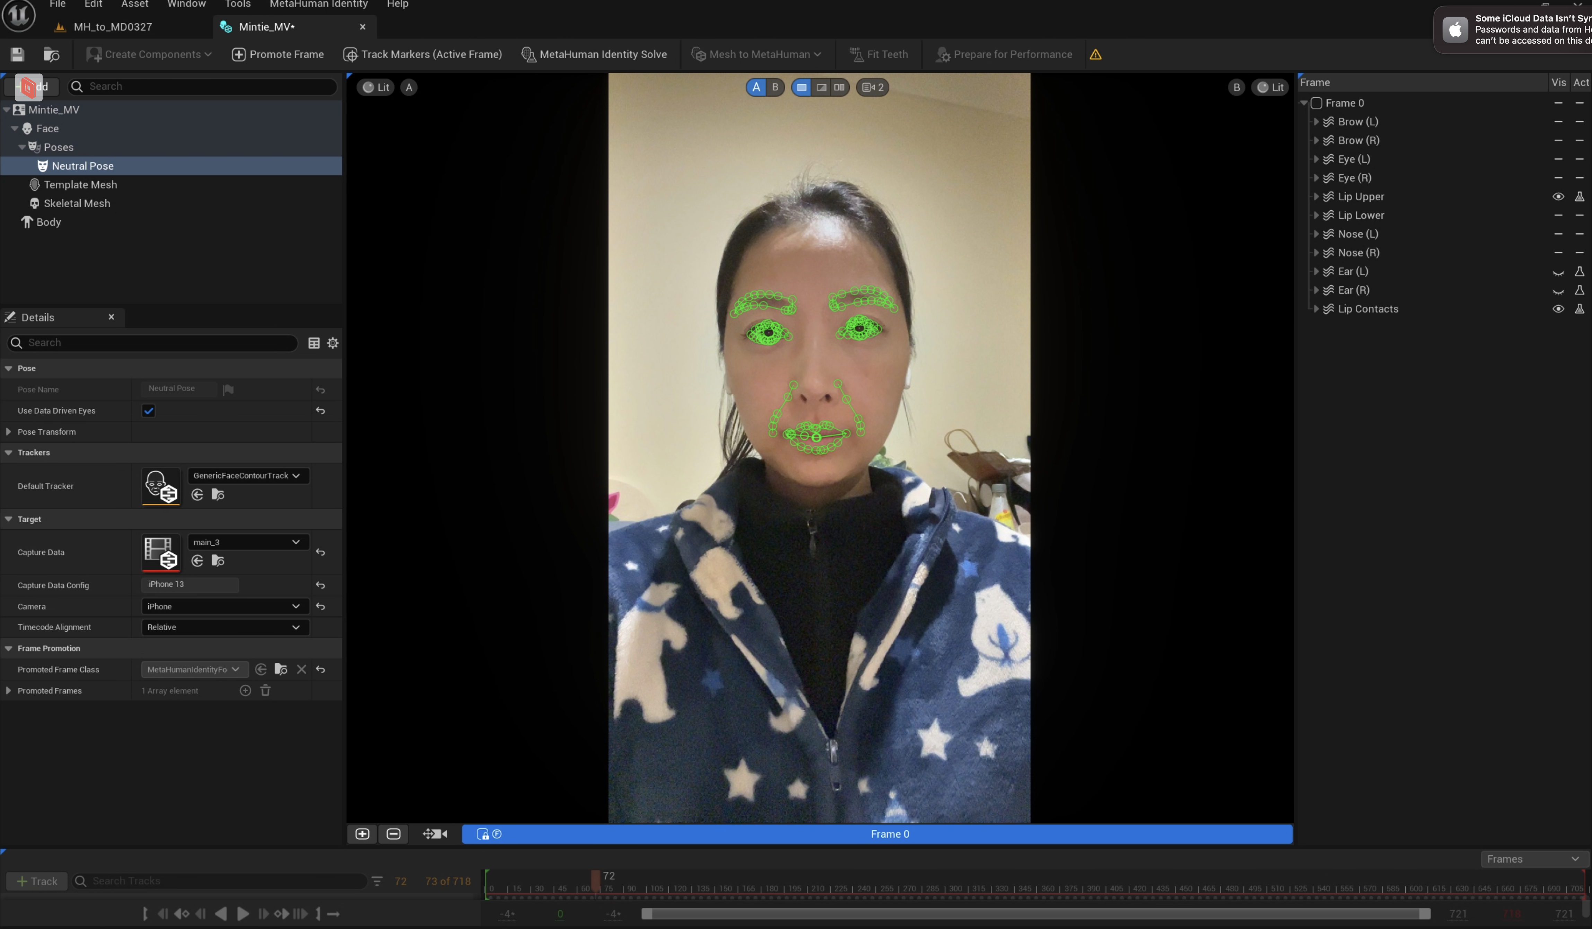Toggle Use Data Driven Eyes checkbox
This screenshot has height=929, width=1592.
coord(148,411)
